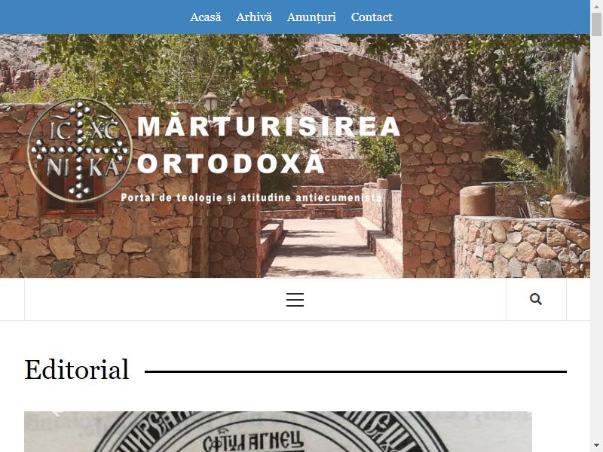Screen dimensions: 603x452
Task: Click the vertical scrollbar thumb
Action: 596,24
